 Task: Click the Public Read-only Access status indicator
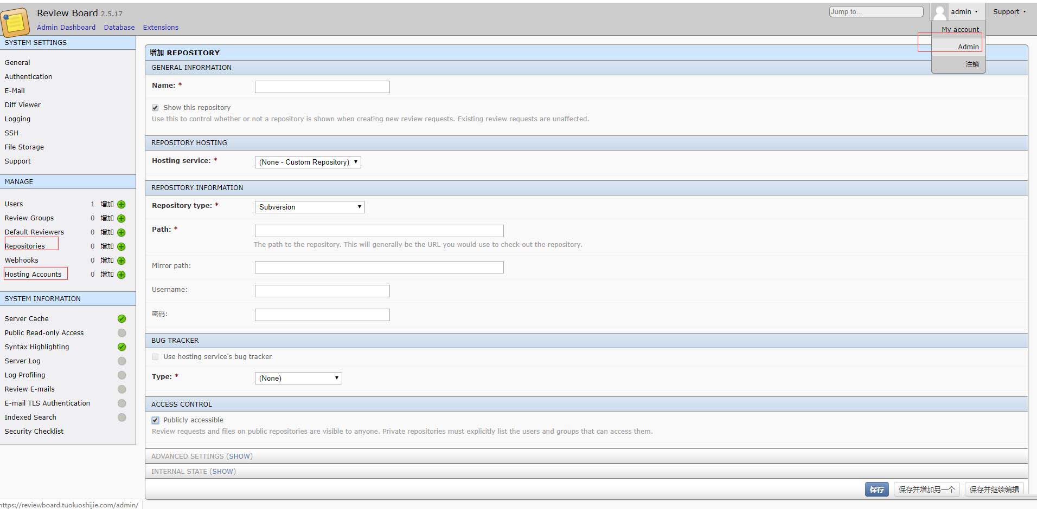122,333
